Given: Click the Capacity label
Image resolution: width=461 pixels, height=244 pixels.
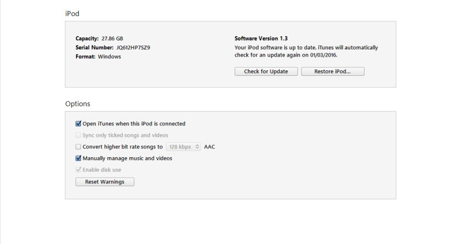Looking at the screenshot, I should (87, 38).
